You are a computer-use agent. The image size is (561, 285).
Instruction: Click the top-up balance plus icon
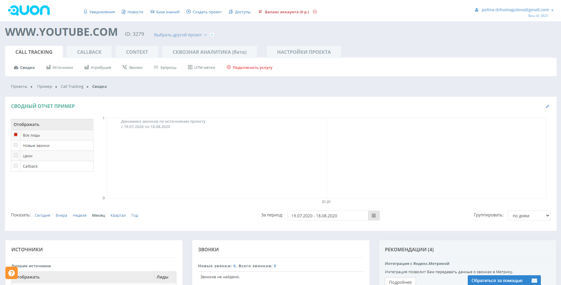315,12
